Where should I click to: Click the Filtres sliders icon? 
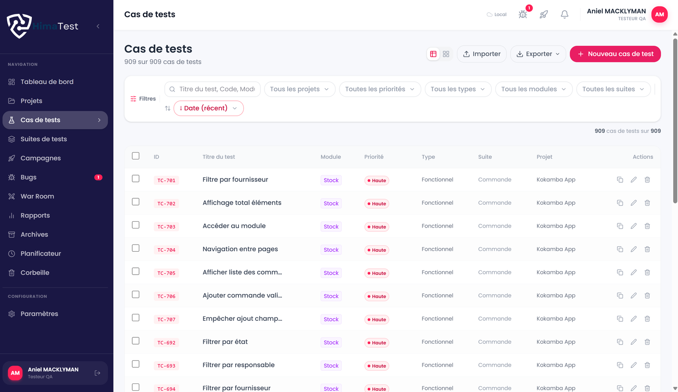[x=133, y=99]
